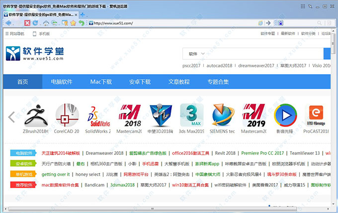This screenshot has height=213, width=338.
Task: Open the 中望3D2018 icon
Action: pyautogui.click(x=161, y=115)
